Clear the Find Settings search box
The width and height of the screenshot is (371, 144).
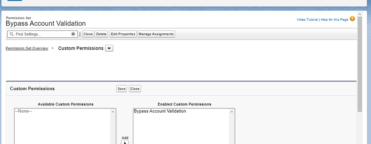pos(73,34)
